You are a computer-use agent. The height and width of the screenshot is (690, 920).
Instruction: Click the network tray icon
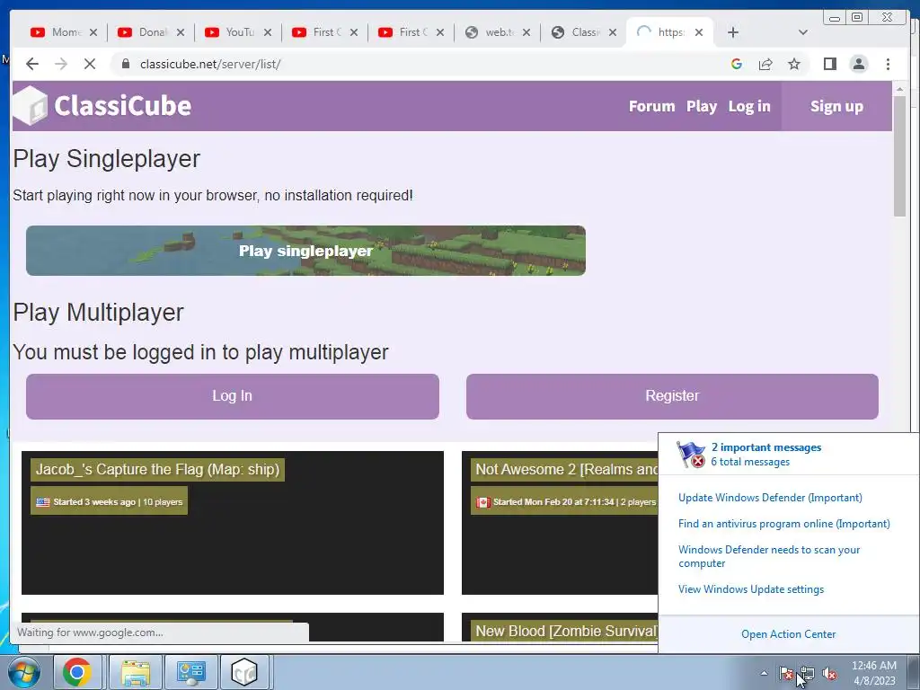point(808,674)
